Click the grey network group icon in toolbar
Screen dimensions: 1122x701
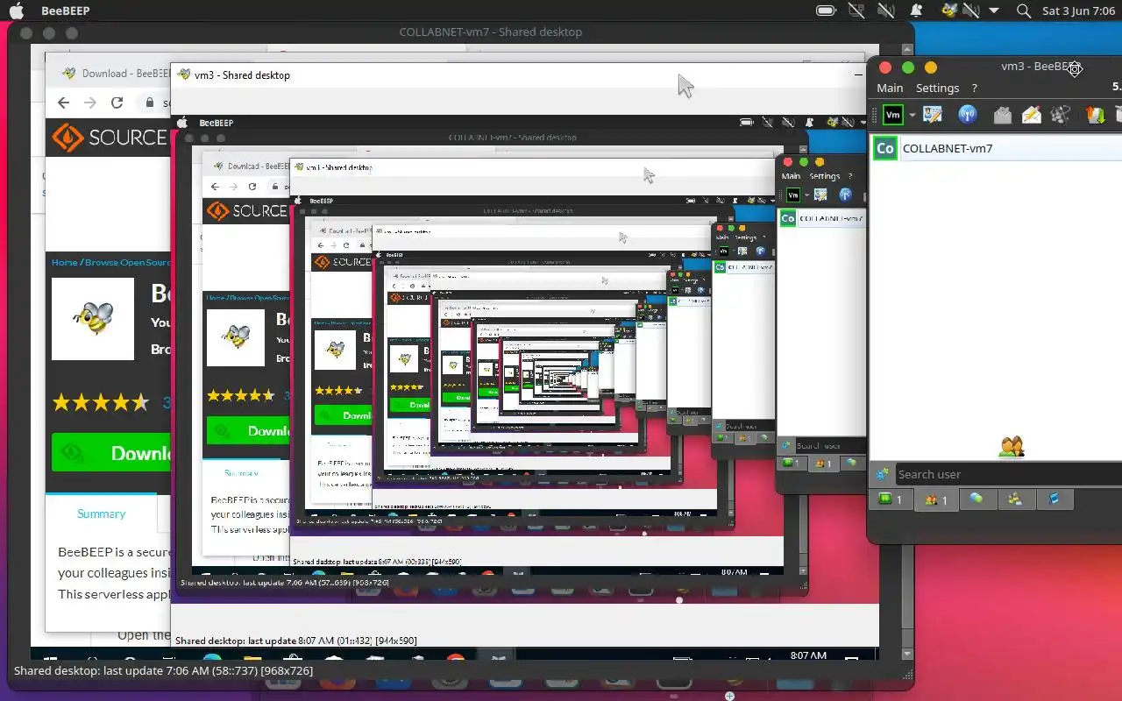click(1061, 115)
